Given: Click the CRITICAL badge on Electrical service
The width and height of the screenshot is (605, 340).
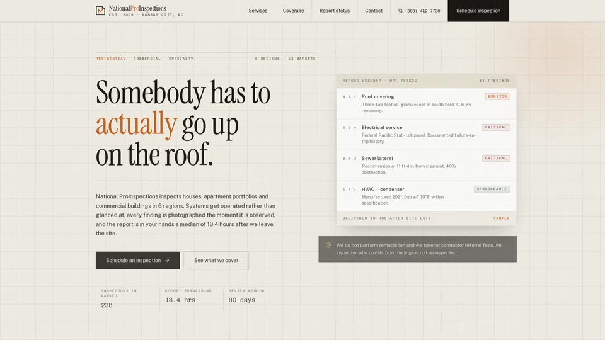Looking at the screenshot, I should coord(496,127).
